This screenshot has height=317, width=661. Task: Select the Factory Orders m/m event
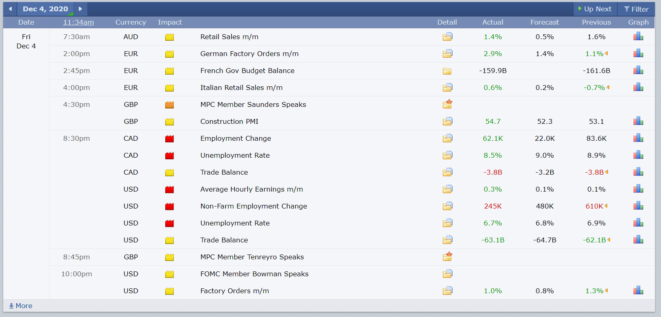click(x=235, y=291)
